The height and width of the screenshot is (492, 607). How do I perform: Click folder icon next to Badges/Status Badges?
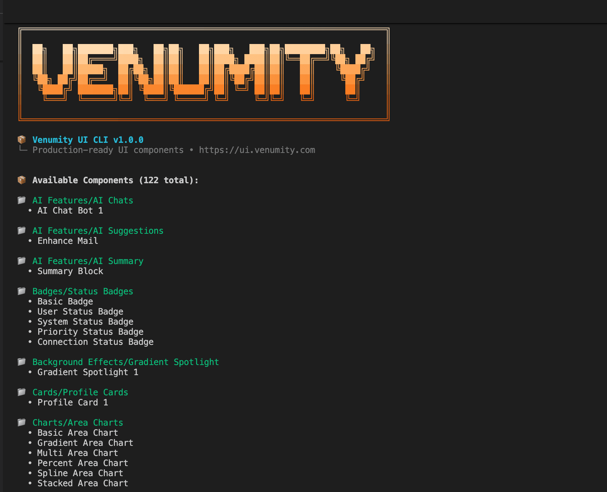click(22, 291)
